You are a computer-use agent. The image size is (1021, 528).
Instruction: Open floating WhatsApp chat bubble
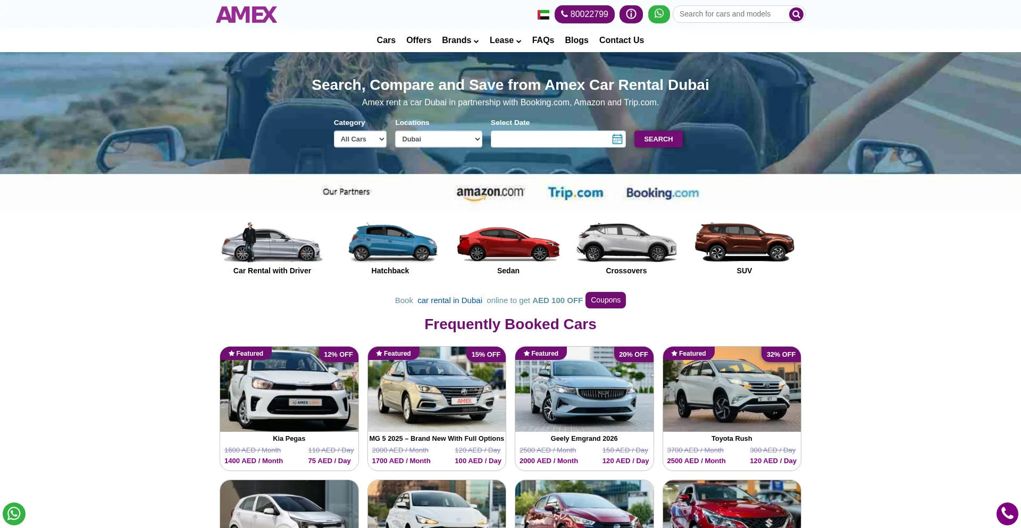coord(14,514)
